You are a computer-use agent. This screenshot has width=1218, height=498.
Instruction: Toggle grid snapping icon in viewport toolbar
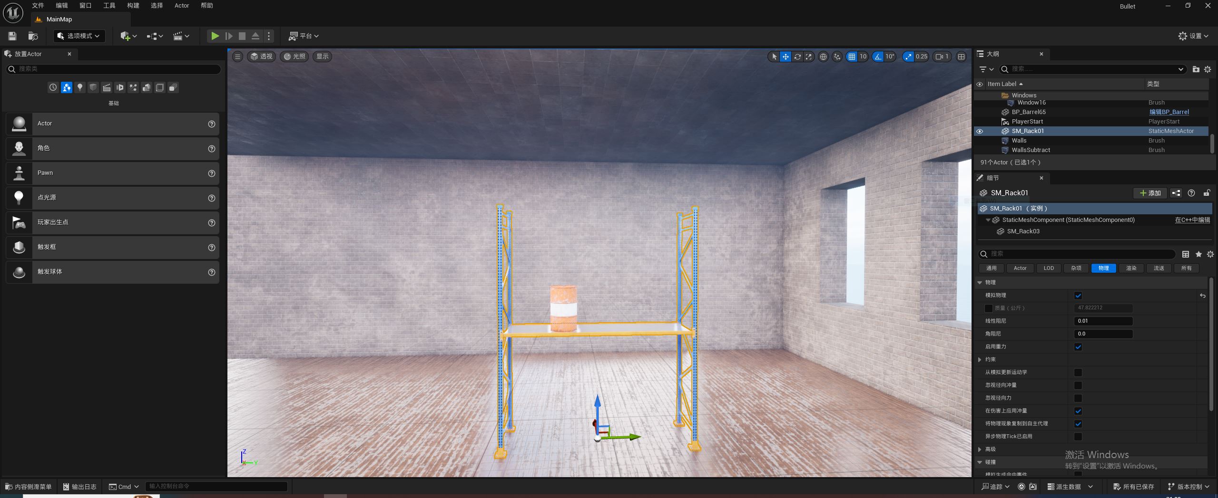tap(852, 57)
